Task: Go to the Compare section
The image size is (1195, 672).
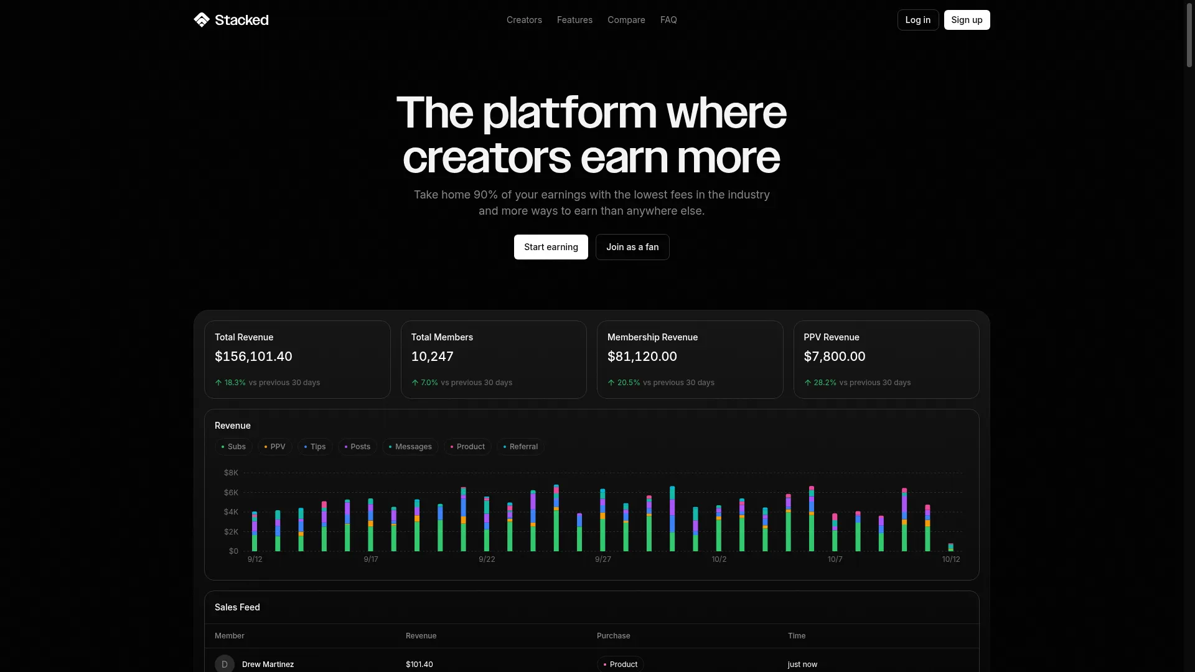Action: coord(626,20)
